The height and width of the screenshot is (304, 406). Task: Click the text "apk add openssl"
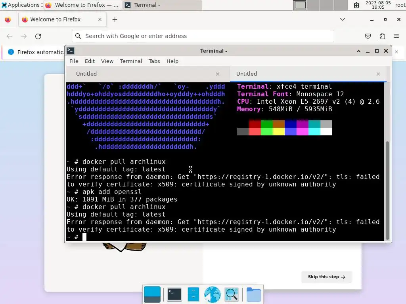(x=112, y=192)
